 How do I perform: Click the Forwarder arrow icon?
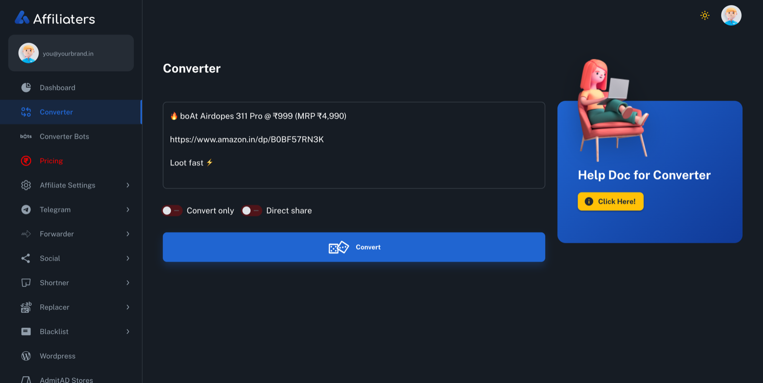(26, 234)
